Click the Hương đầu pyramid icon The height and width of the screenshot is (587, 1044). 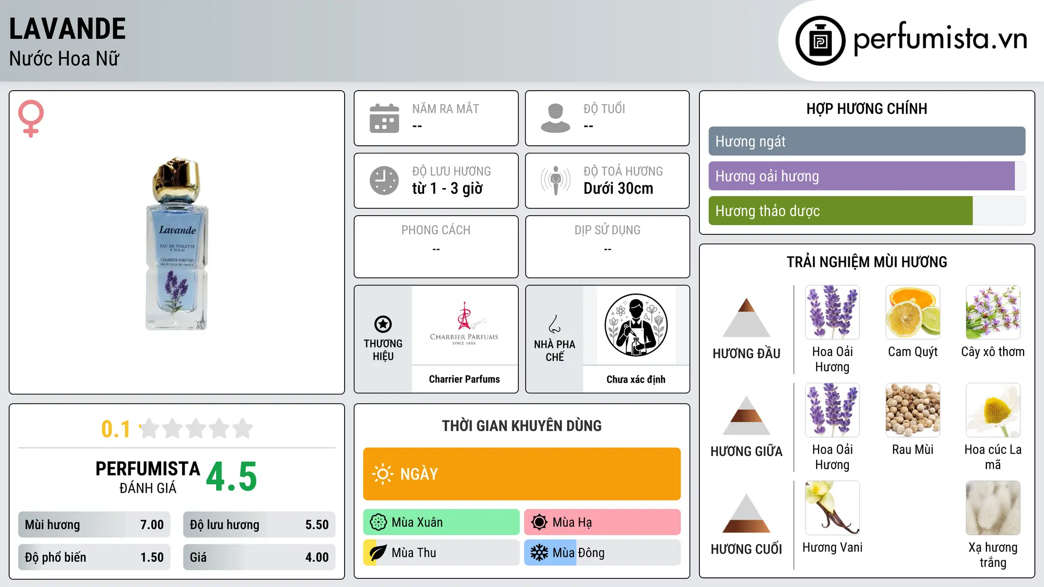coord(747,317)
